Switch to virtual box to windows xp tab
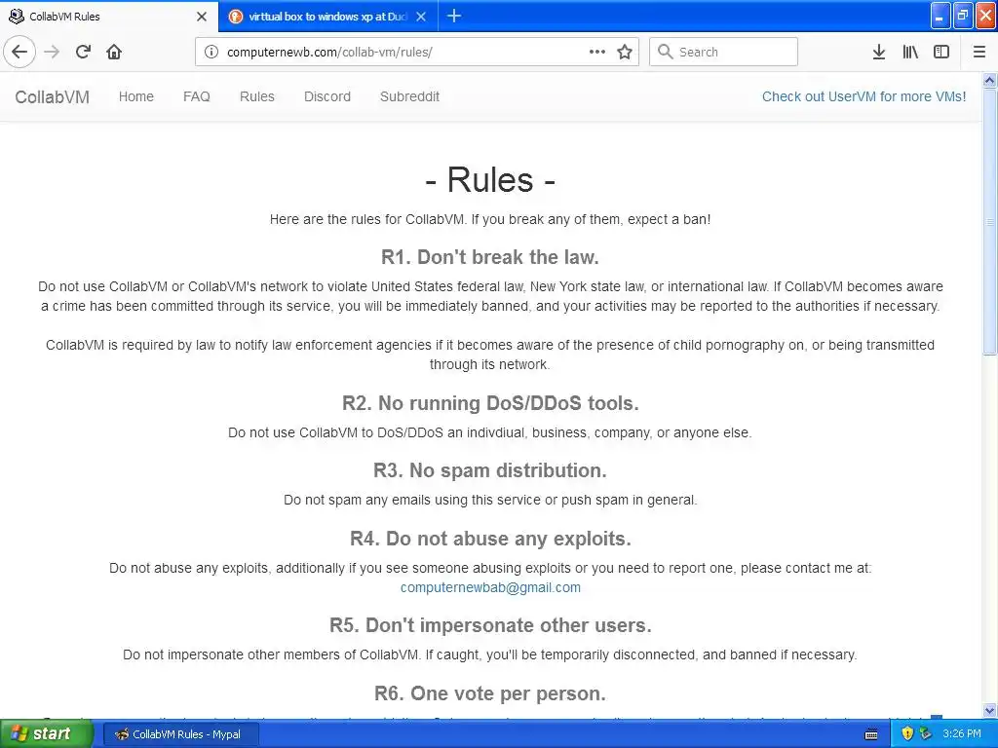 tap(327, 17)
